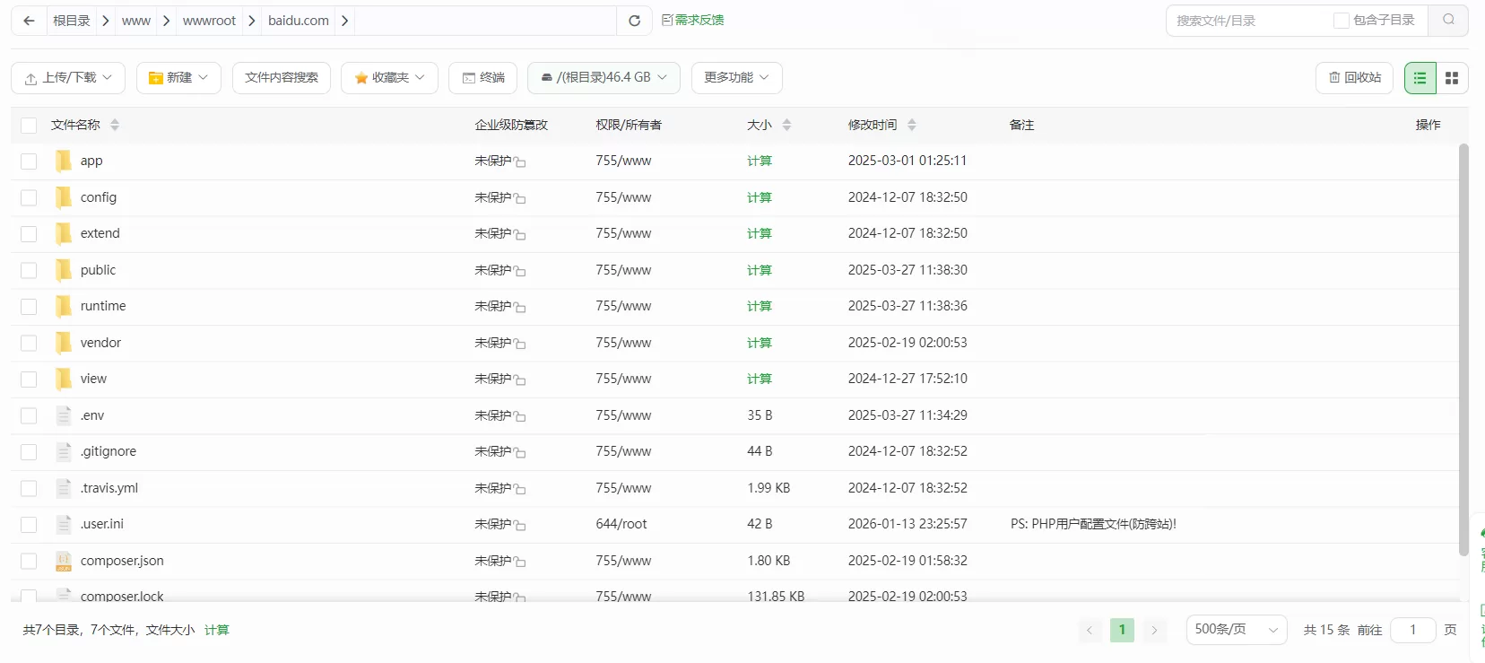Refresh the file list with reload icon
1485x663 pixels.
(x=634, y=21)
